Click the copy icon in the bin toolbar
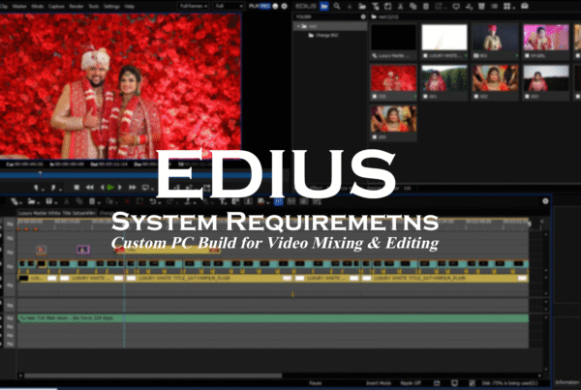The height and width of the screenshot is (390, 581). [413, 7]
